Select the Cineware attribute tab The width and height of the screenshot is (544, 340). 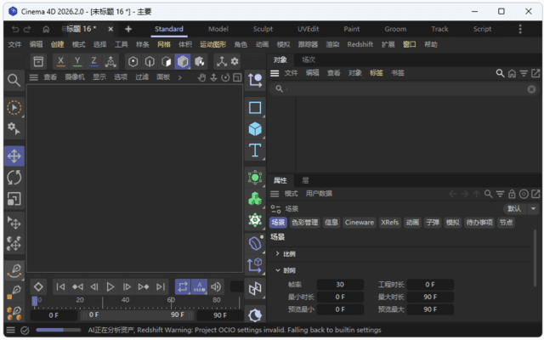(359, 223)
